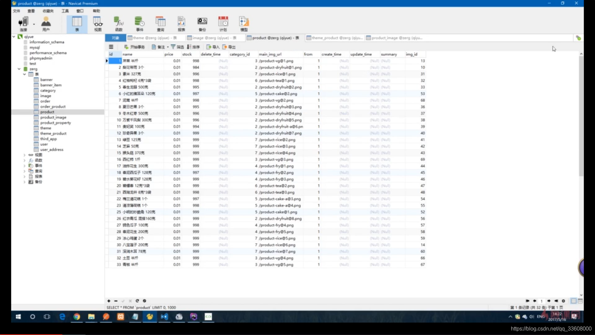Screen dimensions: 595x335
Task: Select the banner table in tree
Action: click(x=46, y=80)
